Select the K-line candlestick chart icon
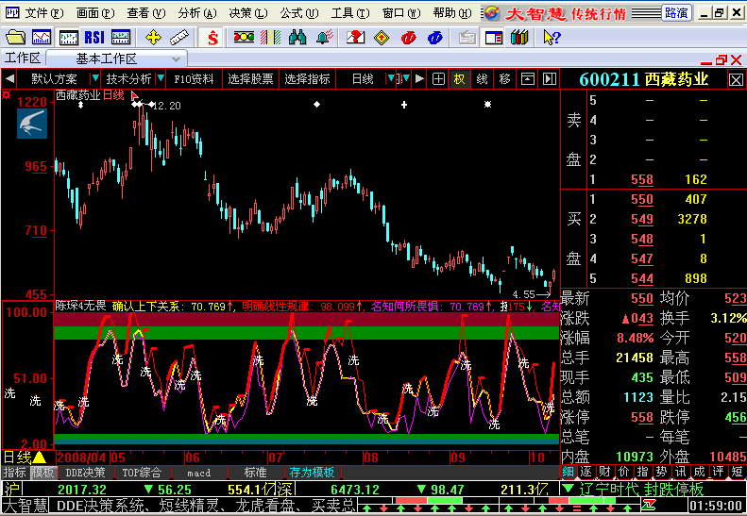This screenshot has height=516, width=747. 69,37
